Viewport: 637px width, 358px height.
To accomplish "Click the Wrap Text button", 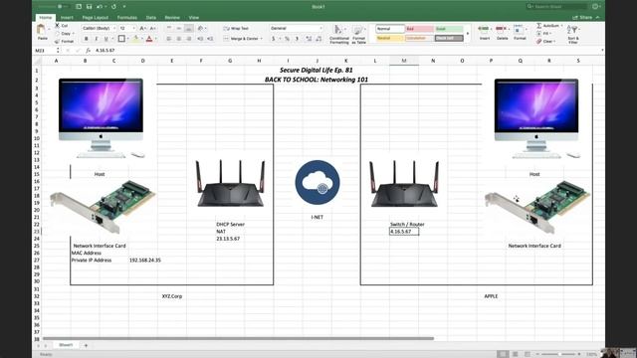I will pos(237,29).
